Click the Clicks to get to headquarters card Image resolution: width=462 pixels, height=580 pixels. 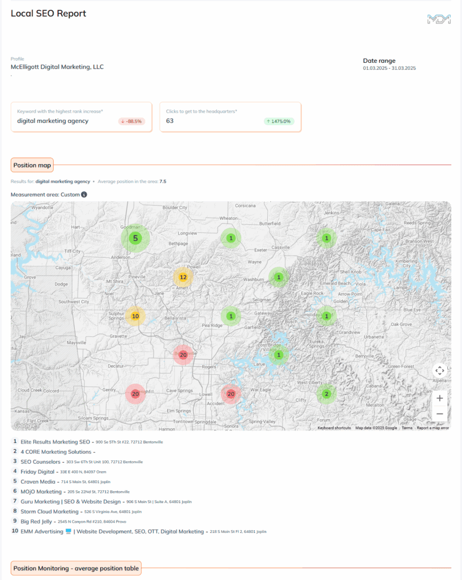(230, 117)
